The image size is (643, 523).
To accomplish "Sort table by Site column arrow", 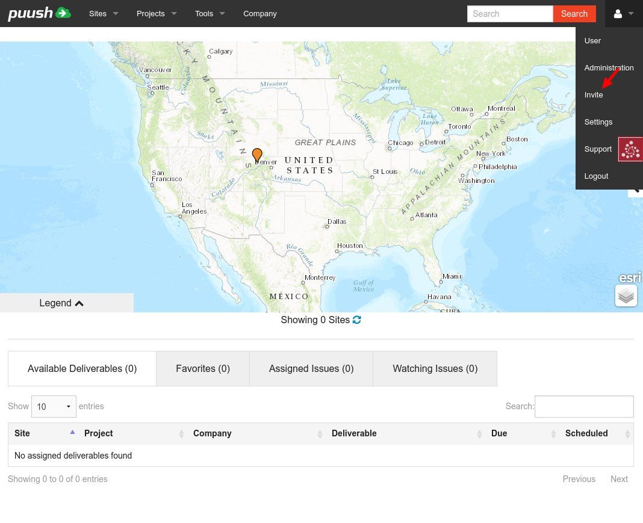I will point(72,433).
